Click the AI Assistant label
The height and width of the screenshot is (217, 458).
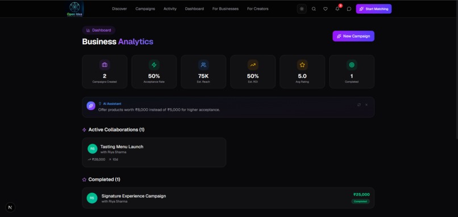click(112, 104)
